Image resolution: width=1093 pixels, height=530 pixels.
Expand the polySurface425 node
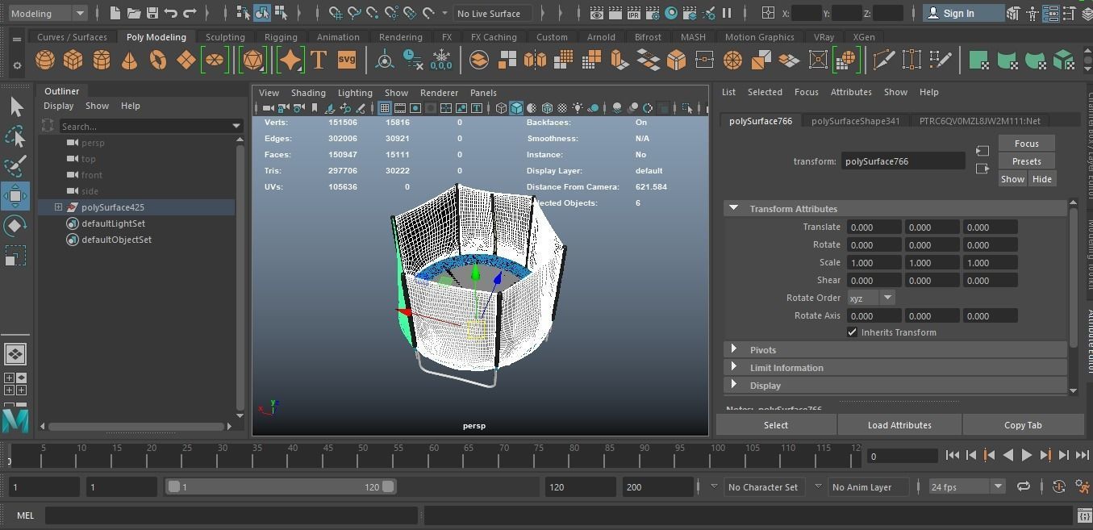(58, 207)
